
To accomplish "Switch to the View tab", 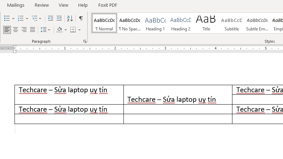I will [63, 5].
